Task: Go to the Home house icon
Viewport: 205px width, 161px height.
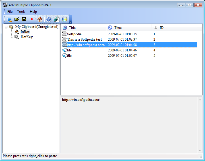Action: [x=40, y=20]
